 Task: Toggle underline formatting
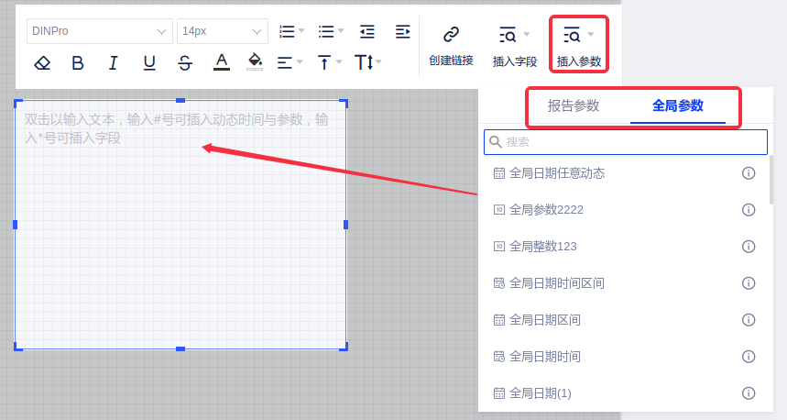149,62
